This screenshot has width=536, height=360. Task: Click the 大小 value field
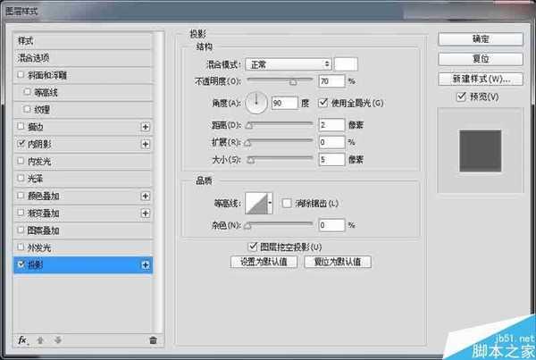(x=331, y=159)
